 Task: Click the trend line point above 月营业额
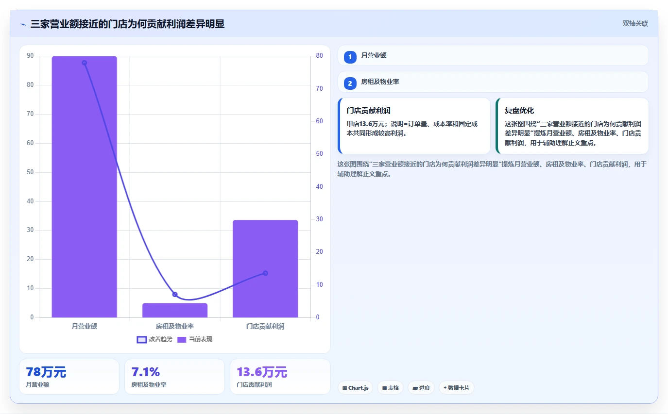click(84, 63)
